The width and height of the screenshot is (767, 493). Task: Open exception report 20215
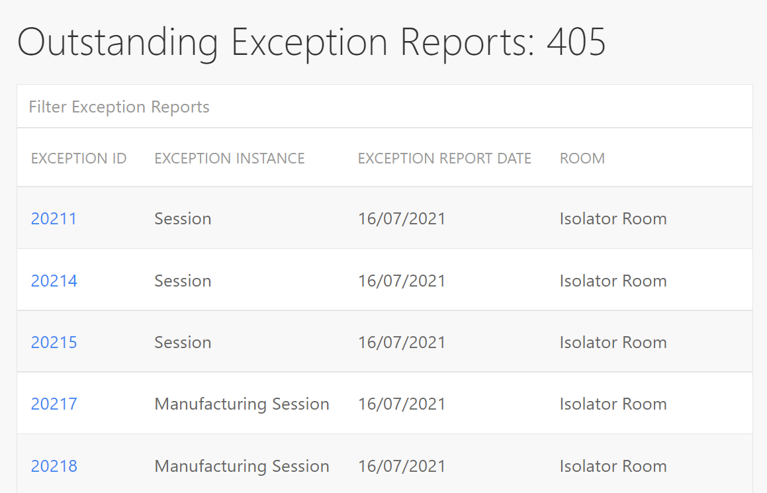pyautogui.click(x=54, y=342)
